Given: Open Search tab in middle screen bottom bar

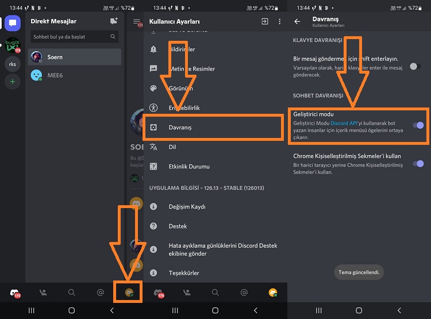Looking at the screenshot, I should tap(215, 293).
